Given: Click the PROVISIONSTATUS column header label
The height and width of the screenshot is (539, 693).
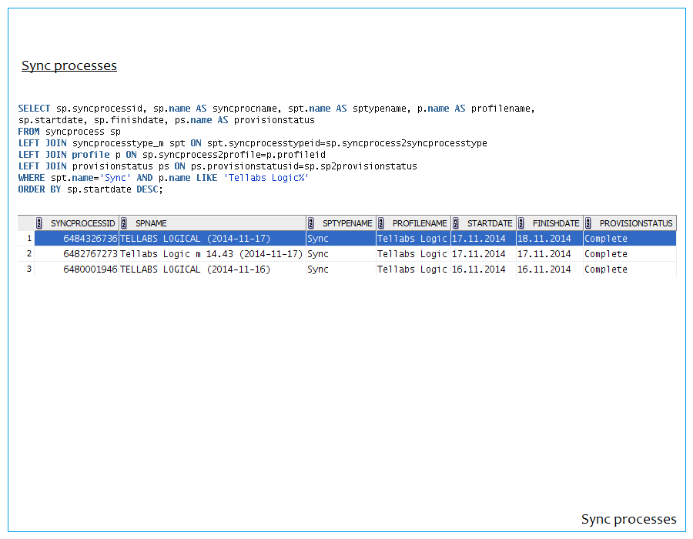Looking at the screenshot, I should (x=636, y=223).
